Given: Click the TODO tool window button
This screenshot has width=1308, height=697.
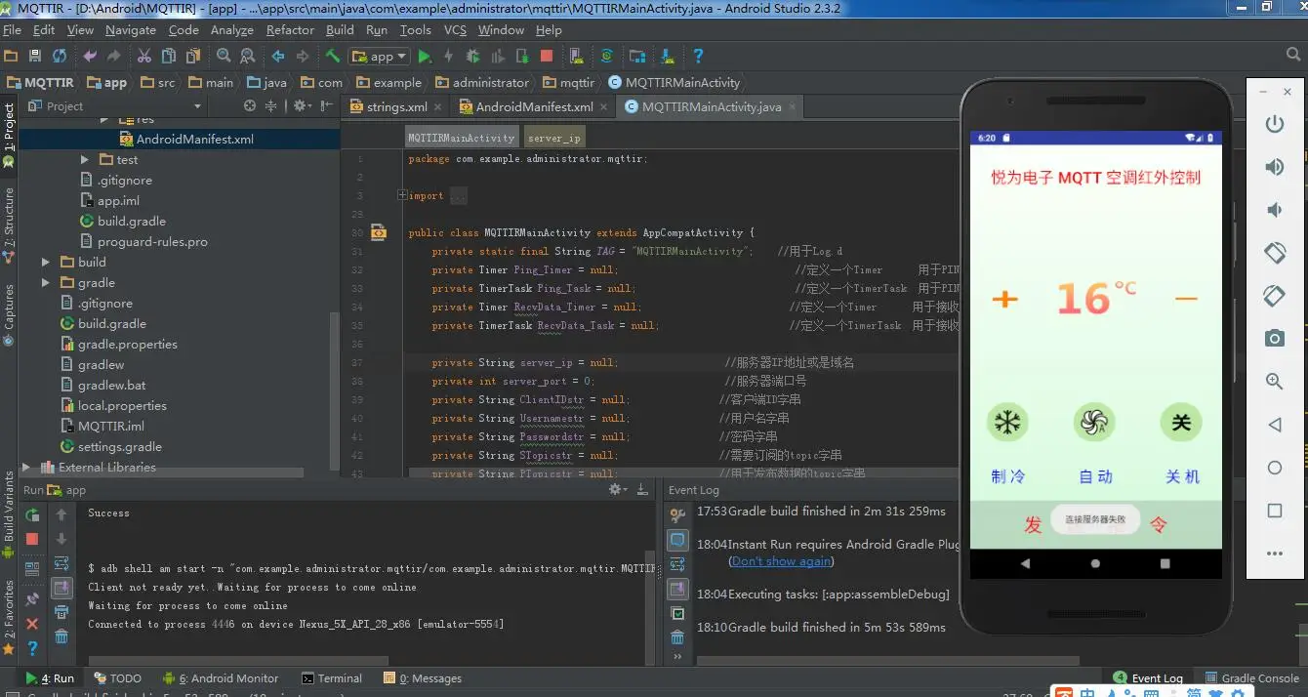Looking at the screenshot, I should [117, 677].
